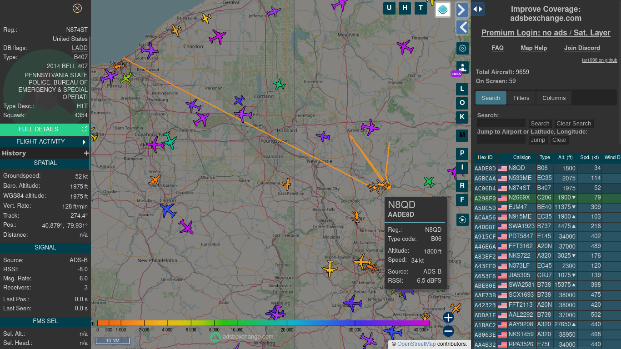Click the OpenStreetMap attribution link

click(x=416, y=344)
